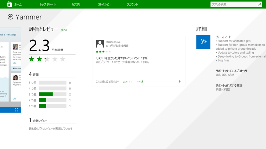Viewport: 266px width, 149px height.
Task: Select the 4 つ星 rating bar
Action: coord(53,88)
